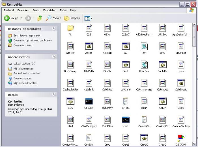Click the Up one level toolbar icon
This screenshot has width=198, height=147.
(x=40, y=18)
